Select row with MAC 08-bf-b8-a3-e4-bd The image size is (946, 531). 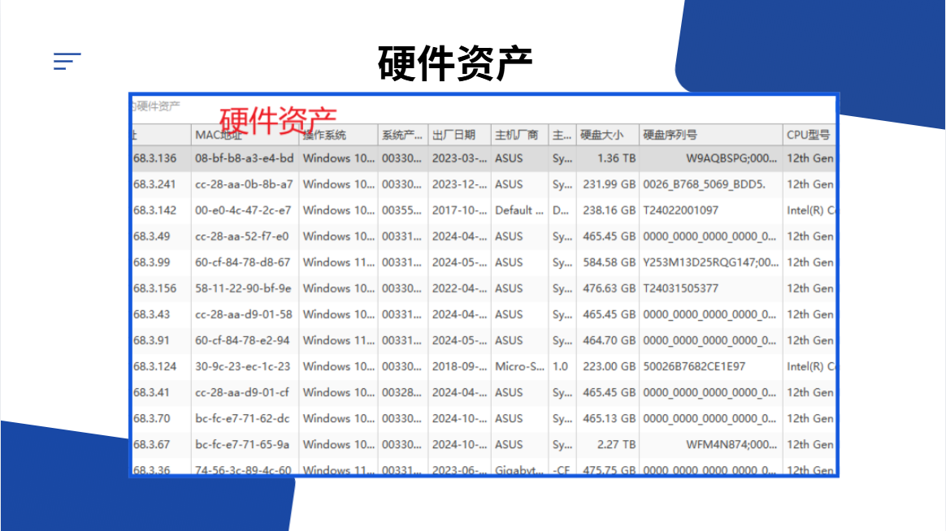click(x=484, y=158)
